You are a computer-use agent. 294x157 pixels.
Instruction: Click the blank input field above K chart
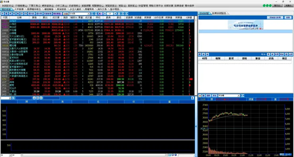point(24,98)
